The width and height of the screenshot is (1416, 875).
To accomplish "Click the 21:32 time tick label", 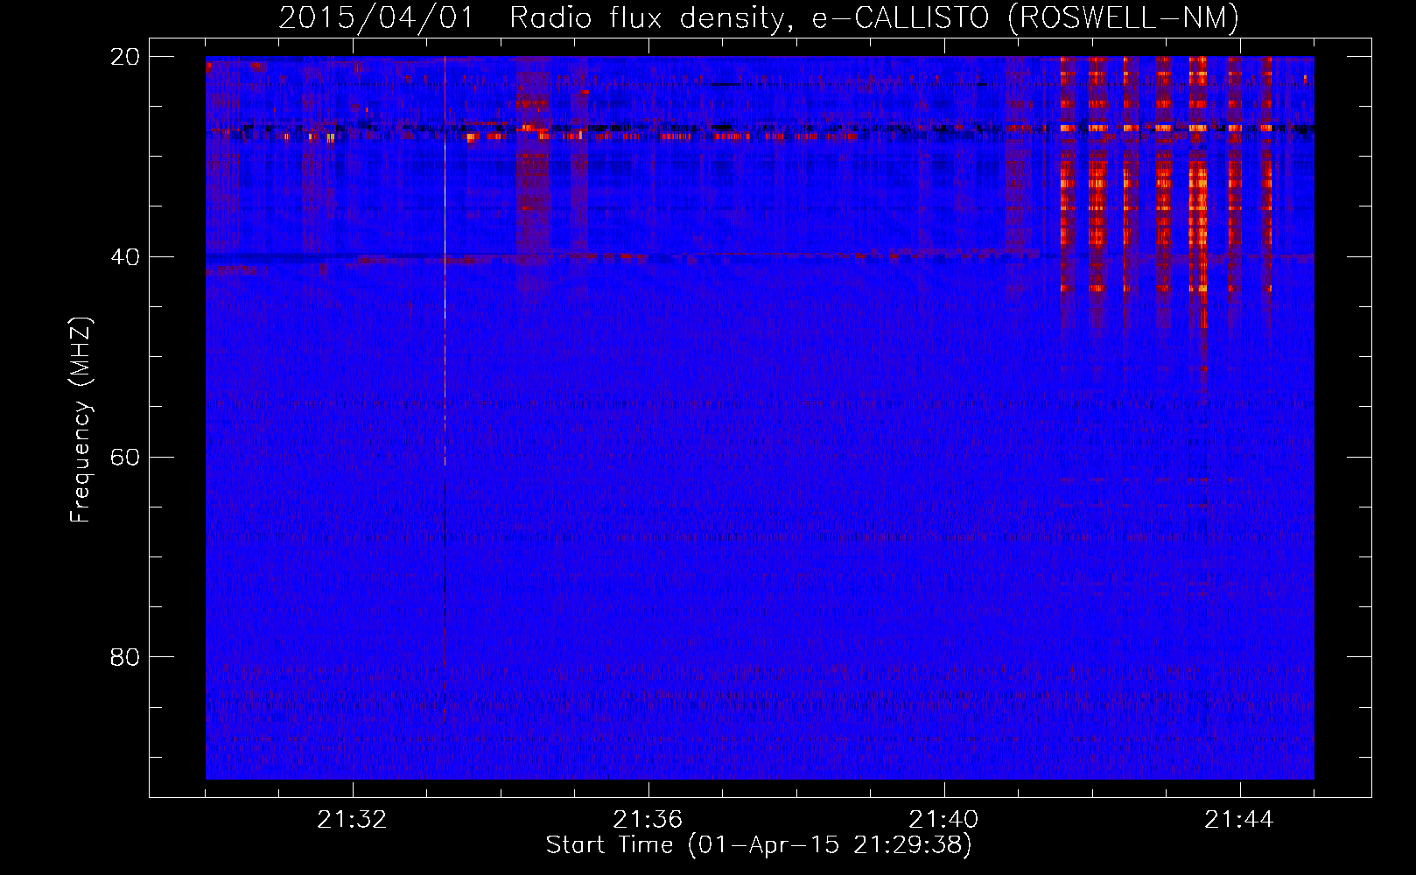I will (352, 820).
